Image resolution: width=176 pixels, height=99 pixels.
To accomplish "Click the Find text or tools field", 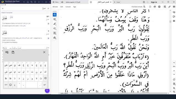I will tap(137, 7).
